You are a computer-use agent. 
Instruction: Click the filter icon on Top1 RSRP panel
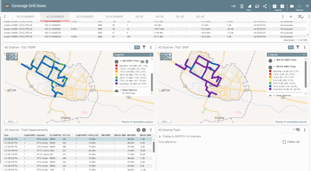point(144,47)
